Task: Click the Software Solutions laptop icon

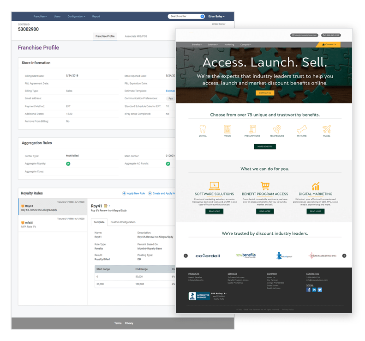Action: (214, 186)
